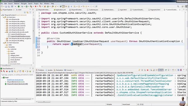This screenshot has height=106, width=188.
Task: Click the Install local cloud services link
Action: pyautogui.click(x=15, y=80)
